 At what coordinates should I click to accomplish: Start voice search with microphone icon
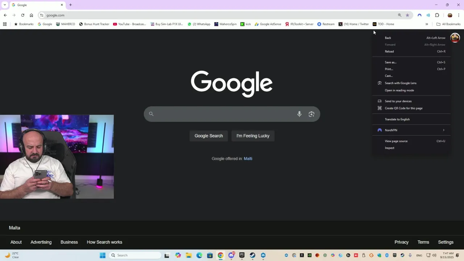299,114
